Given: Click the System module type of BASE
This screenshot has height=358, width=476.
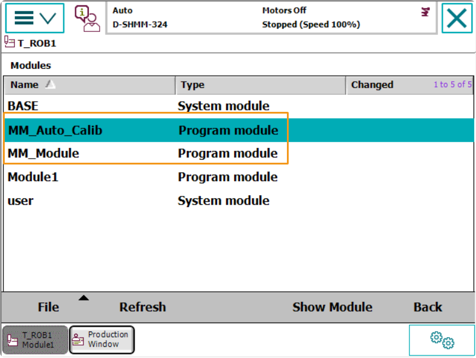Looking at the screenshot, I should 223,106.
